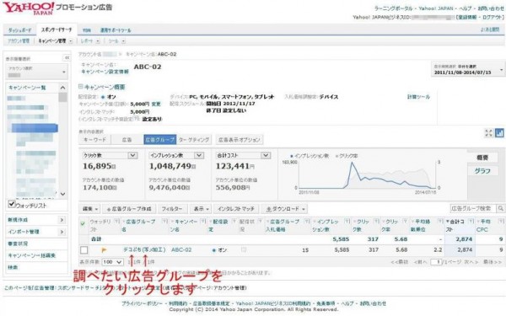The height and width of the screenshot is (316, 506).
Task: Select the キーワード tab
Action: click(94, 140)
